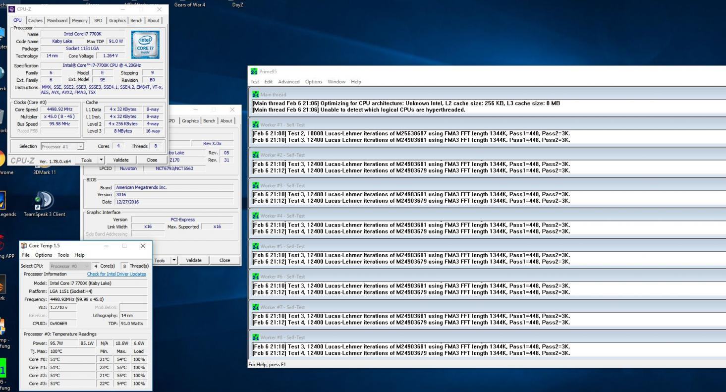Open the Test menu in Prime95
The image size is (726, 392).
tap(255, 82)
